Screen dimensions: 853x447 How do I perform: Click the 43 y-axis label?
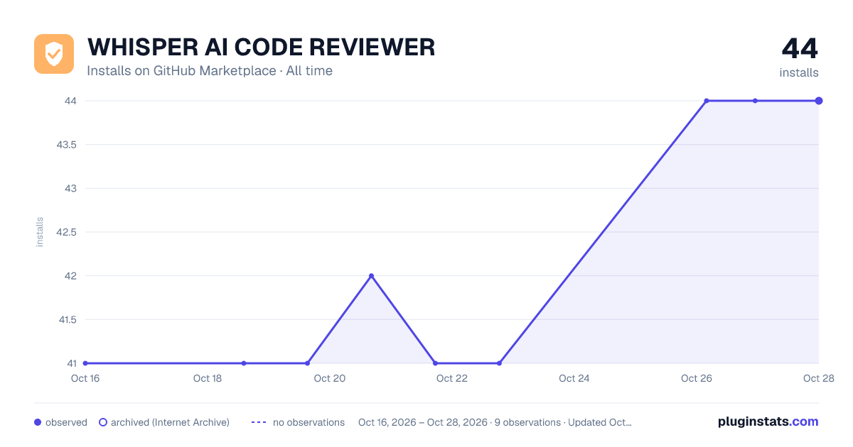pyautogui.click(x=70, y=189)
